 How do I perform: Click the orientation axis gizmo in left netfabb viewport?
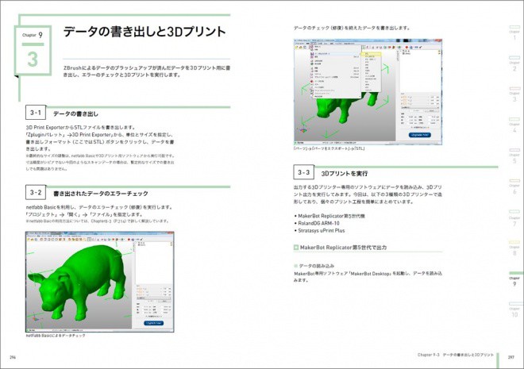tap(34, 318)
